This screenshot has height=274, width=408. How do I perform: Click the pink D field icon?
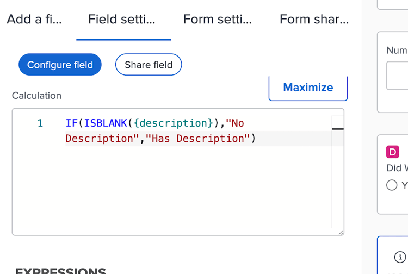392,152
